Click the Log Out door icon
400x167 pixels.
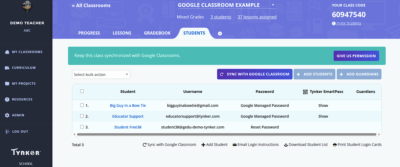click(7, 131)
